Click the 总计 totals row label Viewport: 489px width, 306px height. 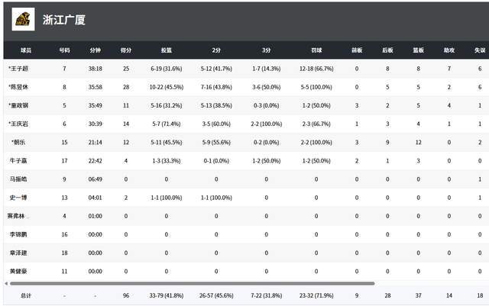(26, 295)
